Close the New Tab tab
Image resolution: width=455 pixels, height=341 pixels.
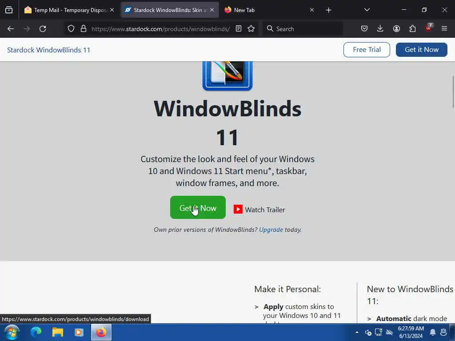tap(311, 10)
